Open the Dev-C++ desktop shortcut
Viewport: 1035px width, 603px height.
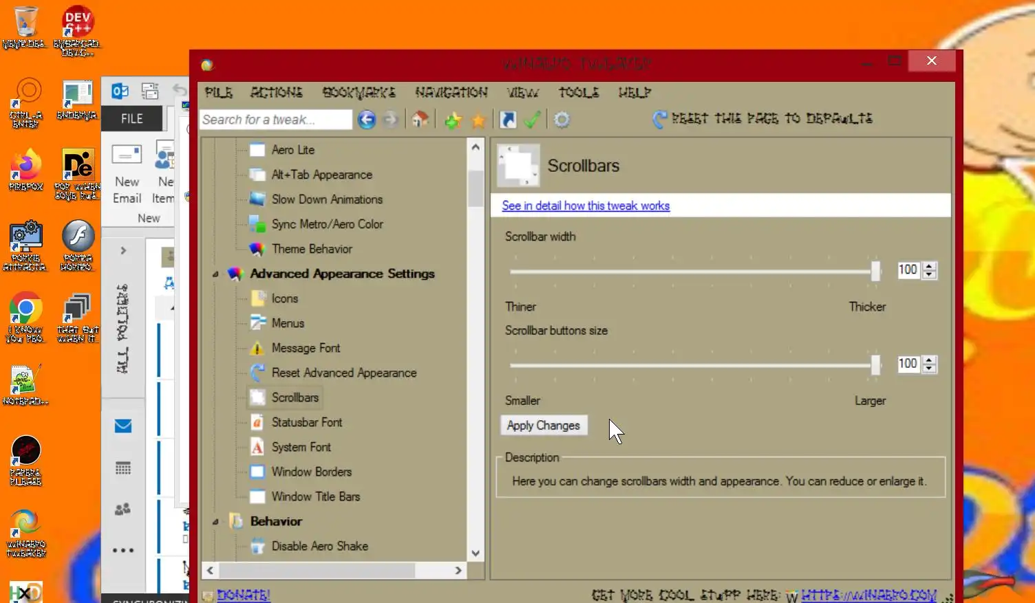77,30
